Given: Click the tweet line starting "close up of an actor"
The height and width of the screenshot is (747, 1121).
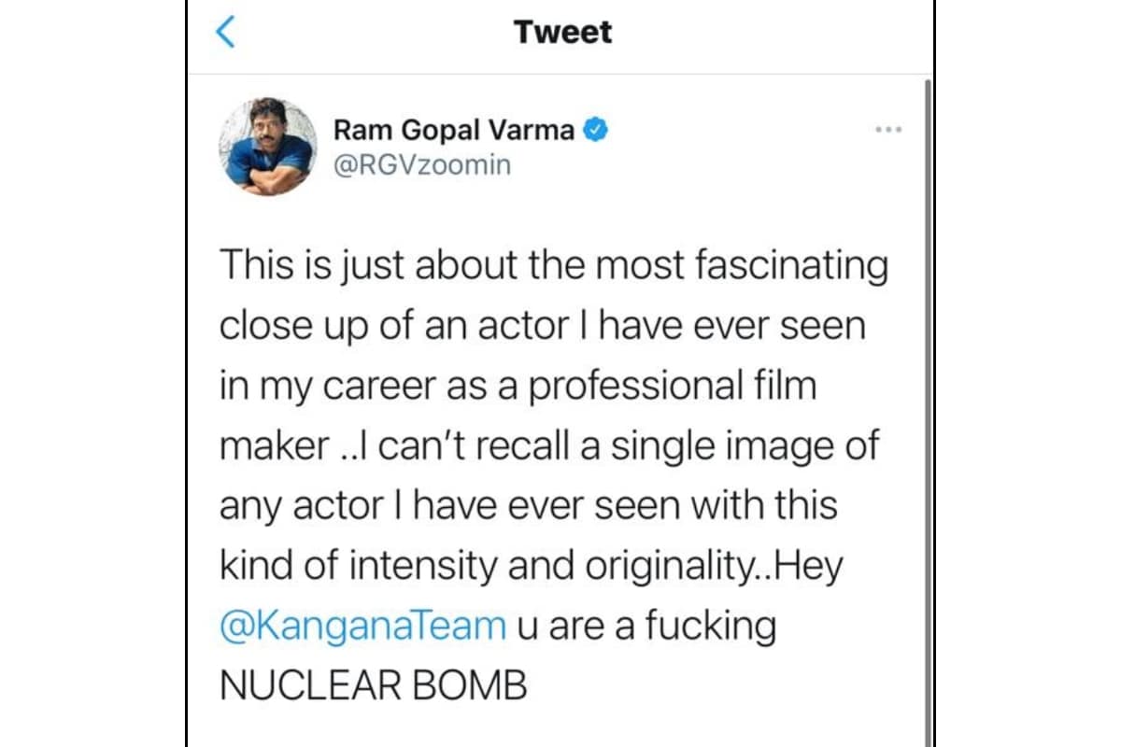Looking at the screenshot, I should [x=543, y=326].
